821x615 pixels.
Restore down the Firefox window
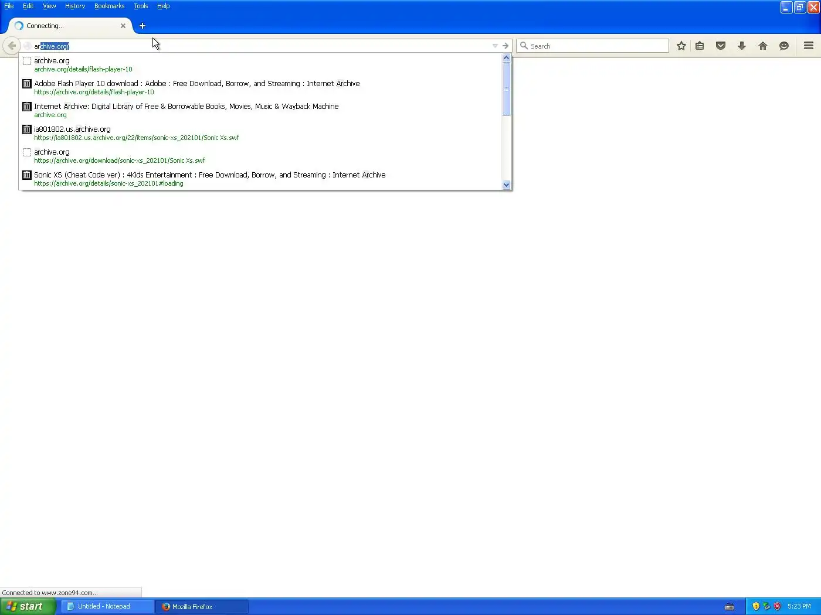(x=800, y=7)
